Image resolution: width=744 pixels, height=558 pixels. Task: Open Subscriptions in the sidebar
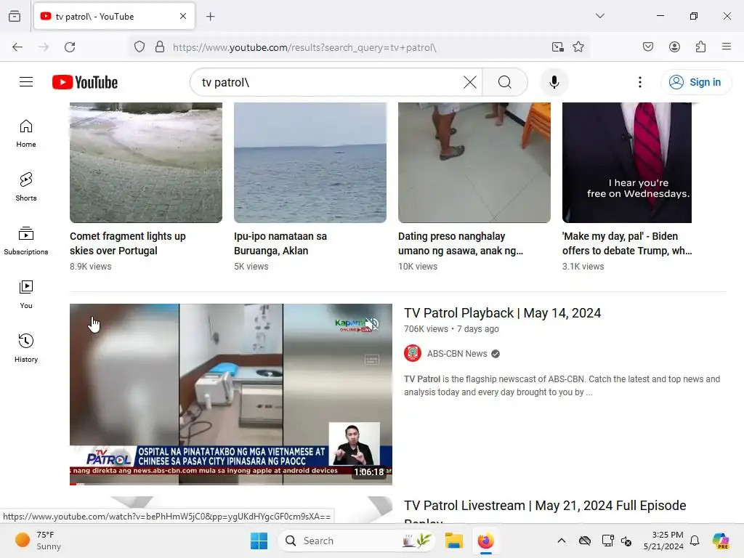tap(26, 241)
